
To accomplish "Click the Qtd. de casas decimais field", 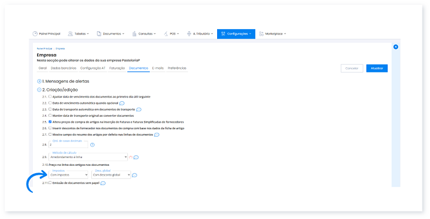I will click(x=68, y=145).
